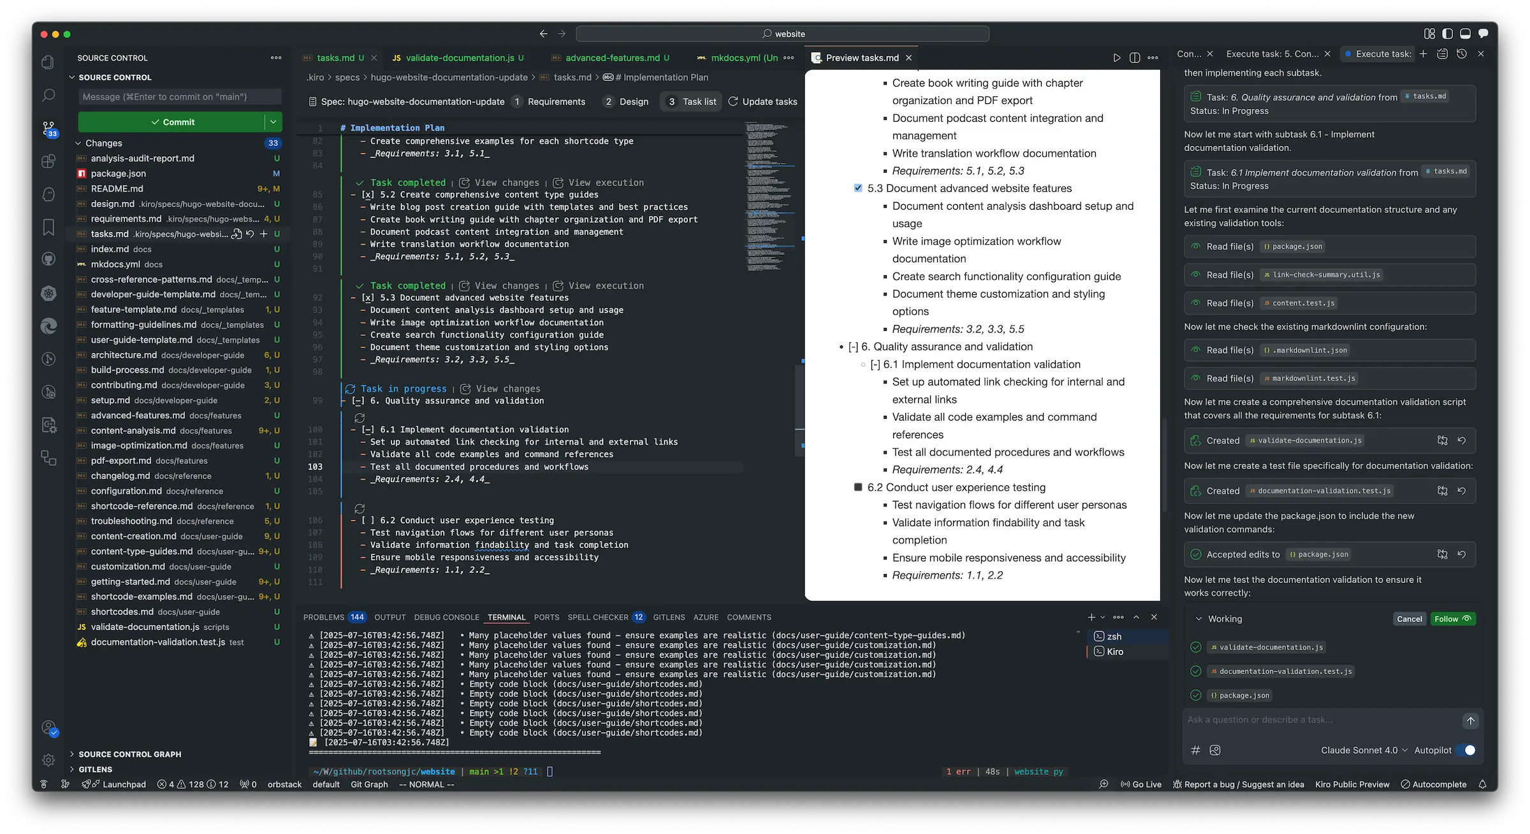This screenshot has width=1530, height=834.
Task: Click the commit message input field
Action: [x=180, y=97]
